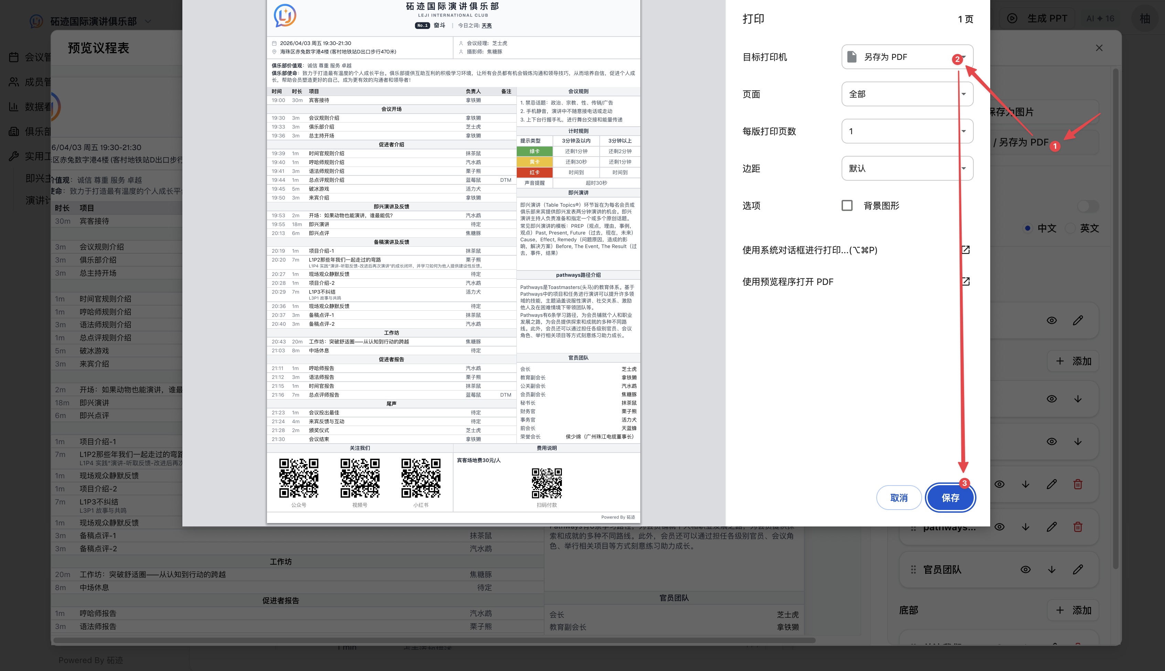Click the PDF document icon in printer selector
Image resolution: width=1165 pixels, height=671 pixels.
coord(852,57)
